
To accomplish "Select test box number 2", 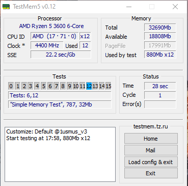I will point(24,86).
